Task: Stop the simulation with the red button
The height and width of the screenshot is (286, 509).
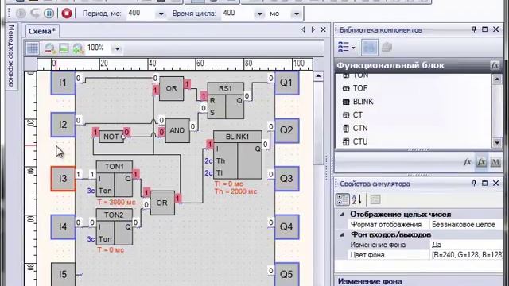Action: (67, 14)
